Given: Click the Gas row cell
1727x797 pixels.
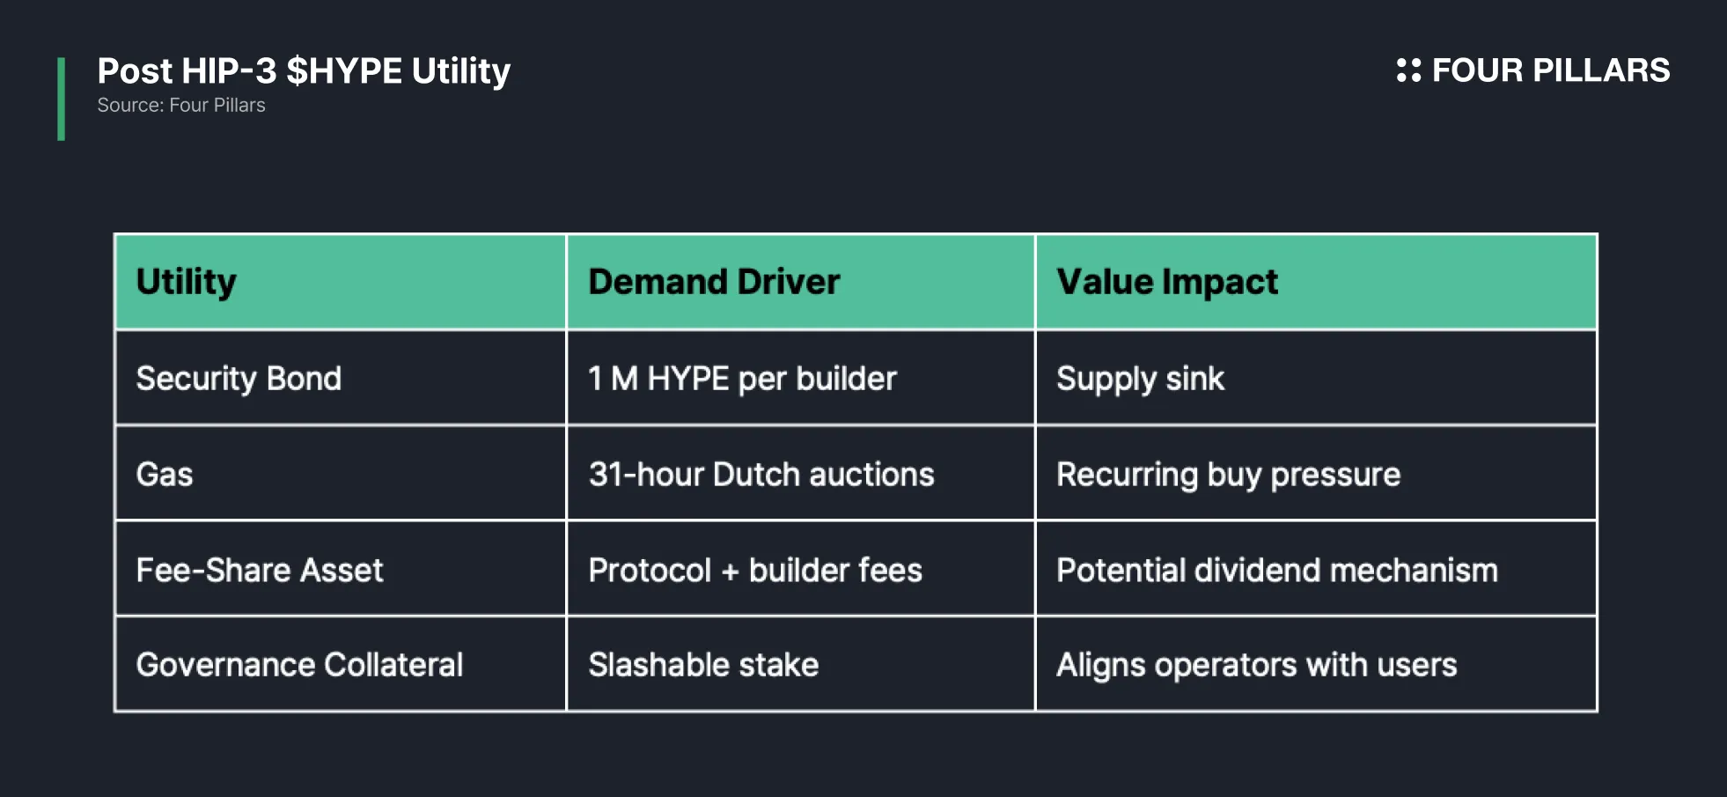Looking at the screenshot, I should [341, 474].
